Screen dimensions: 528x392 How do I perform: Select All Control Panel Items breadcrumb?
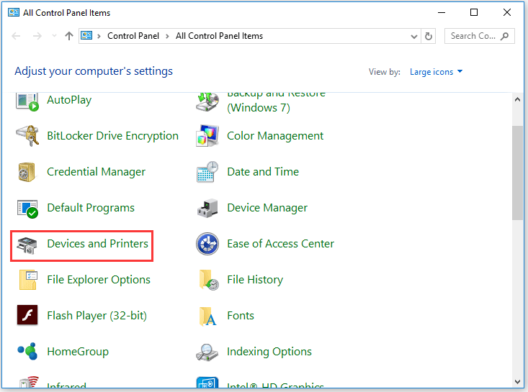click(219, 36)
